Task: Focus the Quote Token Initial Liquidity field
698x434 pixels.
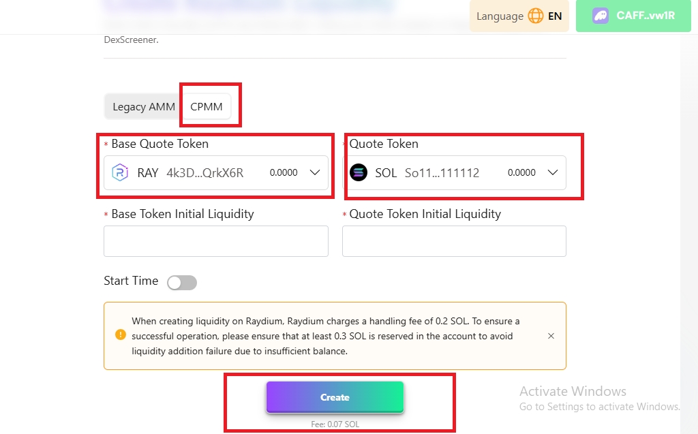Action: (454, 241)
